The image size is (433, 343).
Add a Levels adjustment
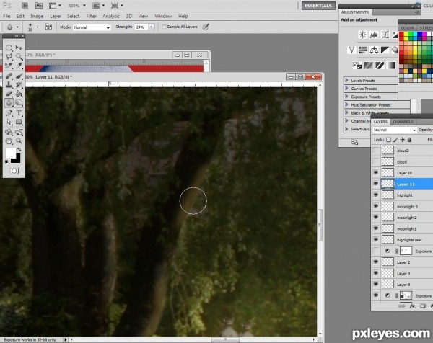pos(374,35)
